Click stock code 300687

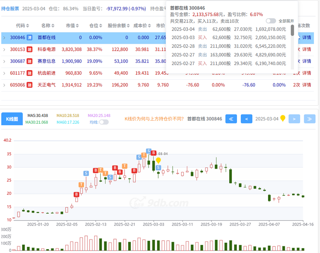click(x=17, y=61)
